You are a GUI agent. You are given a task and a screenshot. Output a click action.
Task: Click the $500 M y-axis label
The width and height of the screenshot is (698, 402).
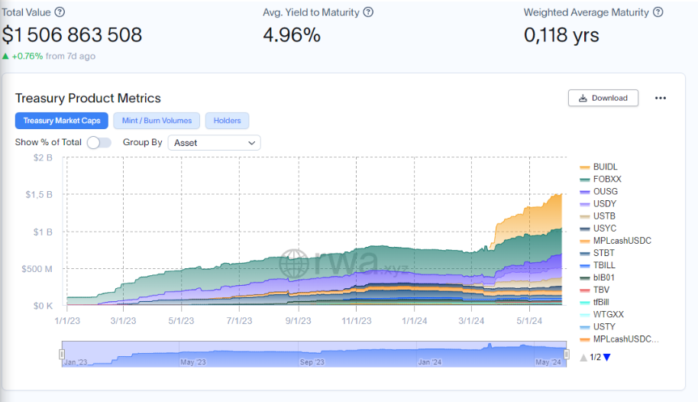pos(37,269)
